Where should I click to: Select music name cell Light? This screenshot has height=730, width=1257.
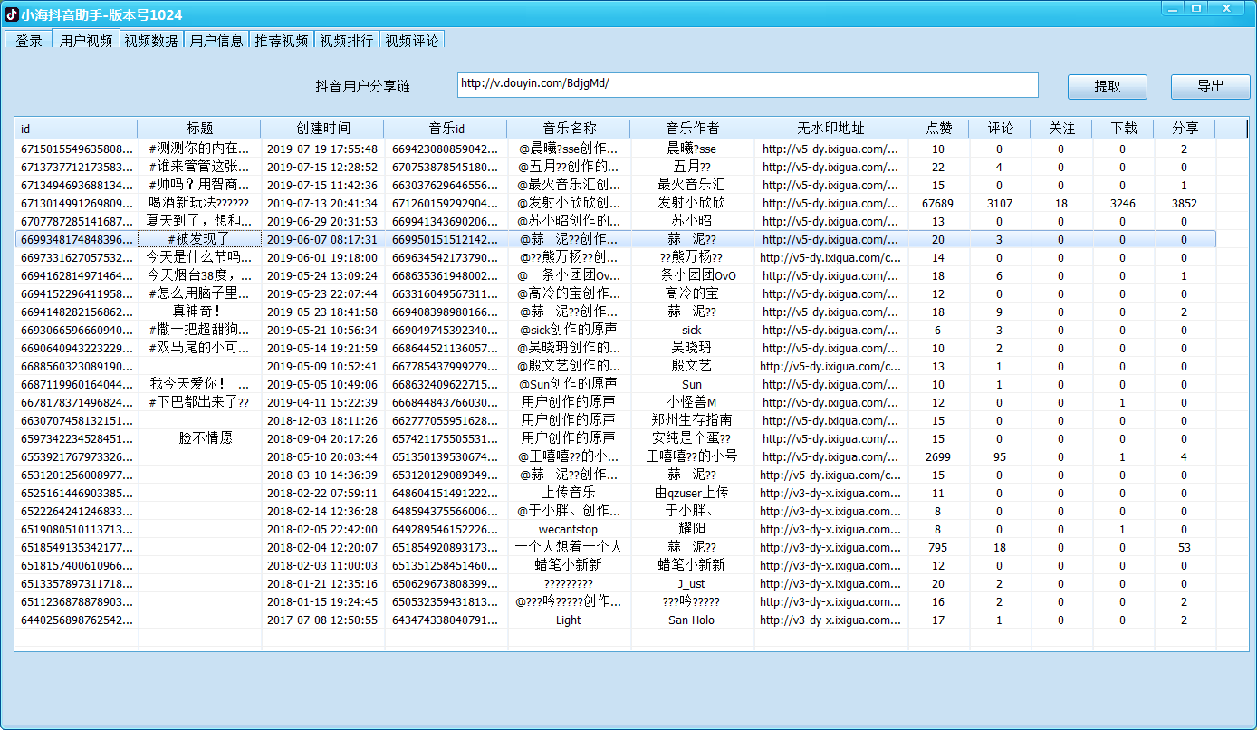pos(570,620)
